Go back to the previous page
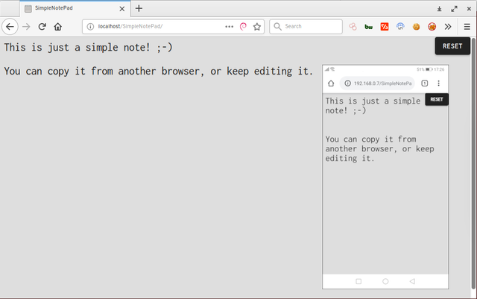 [x=10, y=27]
